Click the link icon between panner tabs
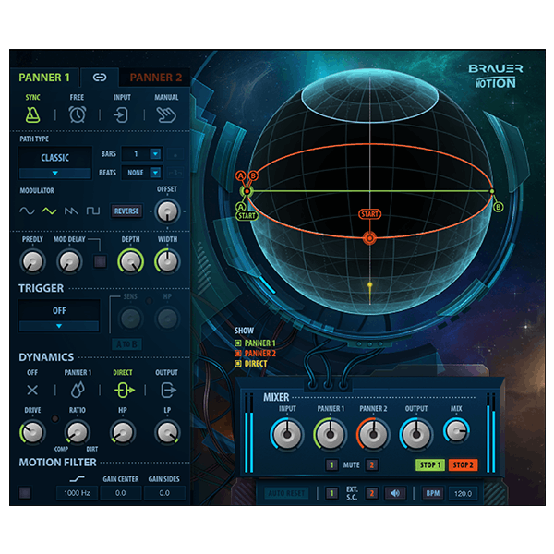Viewport: 554px width, 554px height. 100,78
